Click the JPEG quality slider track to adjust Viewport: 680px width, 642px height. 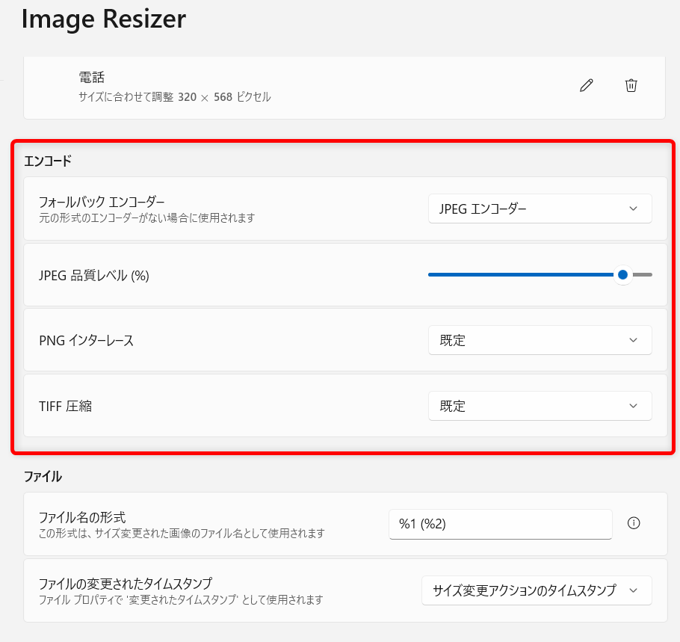tap(523, 274)
